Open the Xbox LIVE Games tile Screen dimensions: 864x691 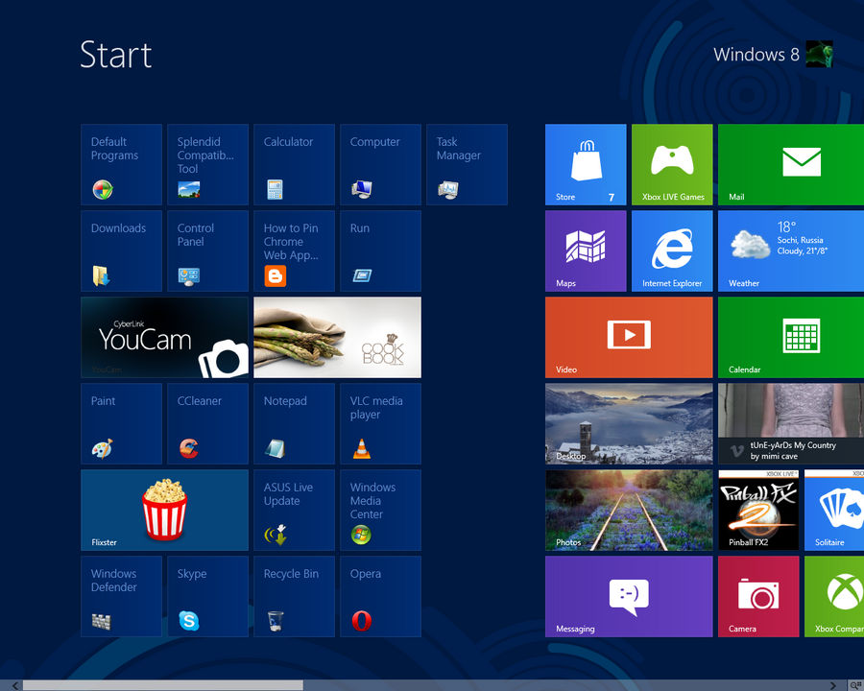[x=672, y=165]
